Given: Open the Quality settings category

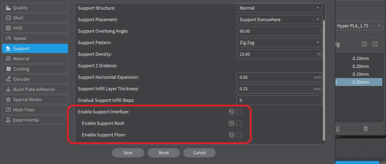Looking at the screenshot, I should [x=35, y=8].
